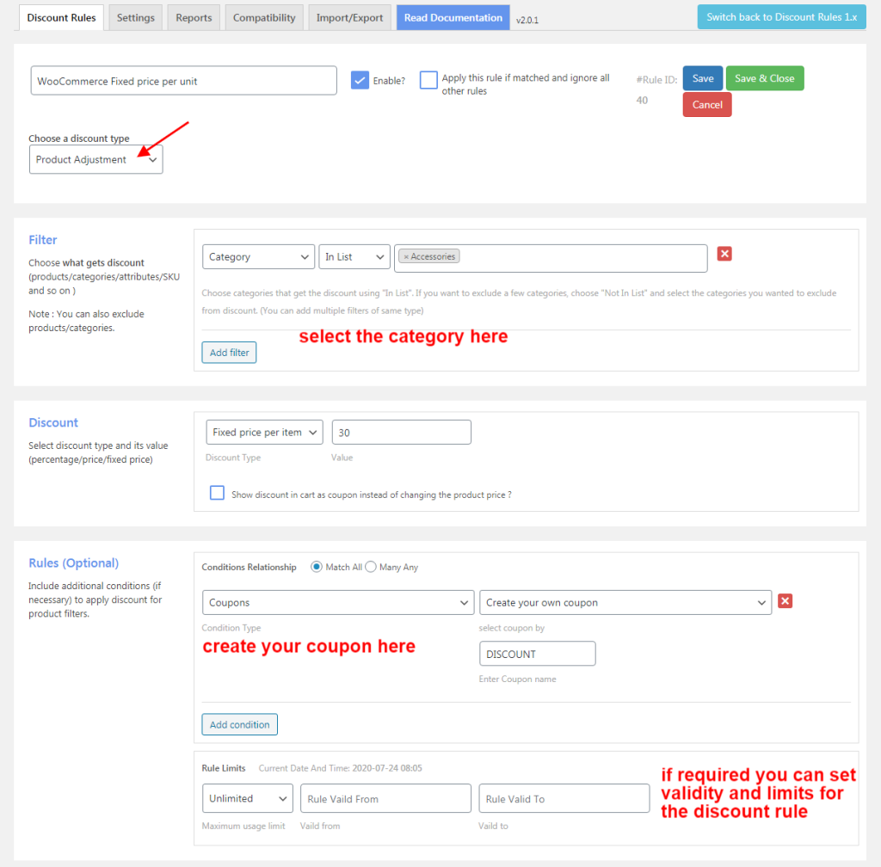Switch to the Settings tab
Viewport: 881px width, 867px height.
coord(135,18)
